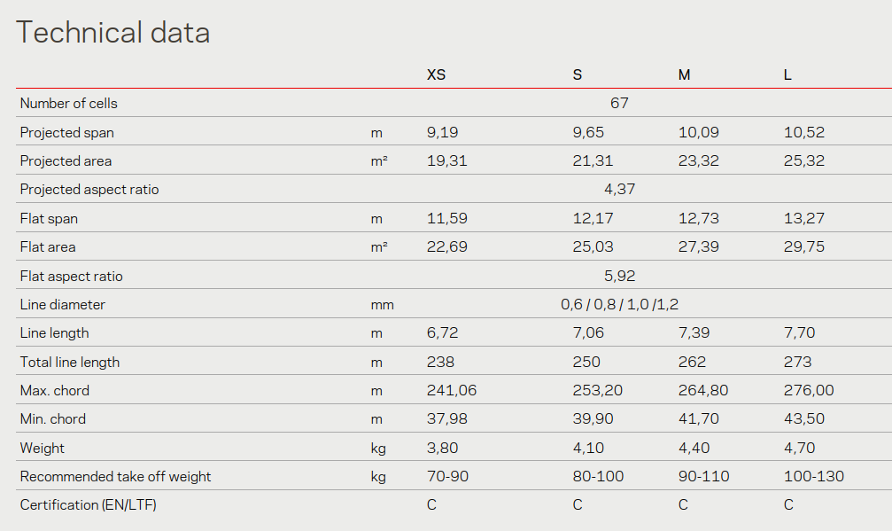Select the cell count value 67
Image resolution: width=892 pixels, height=531 pixels.
[619, 104]
